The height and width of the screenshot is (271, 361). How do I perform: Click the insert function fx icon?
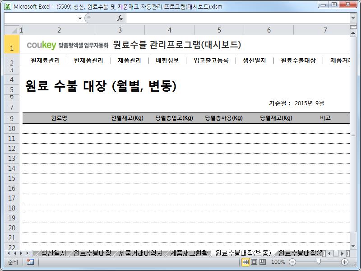[120, 18]
